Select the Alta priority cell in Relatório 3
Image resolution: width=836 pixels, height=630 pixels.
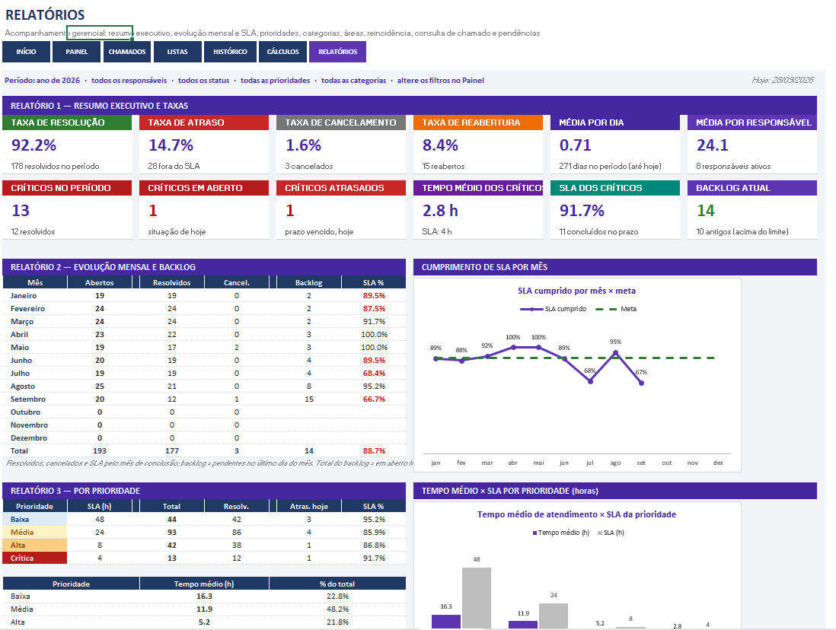(35, 546)
